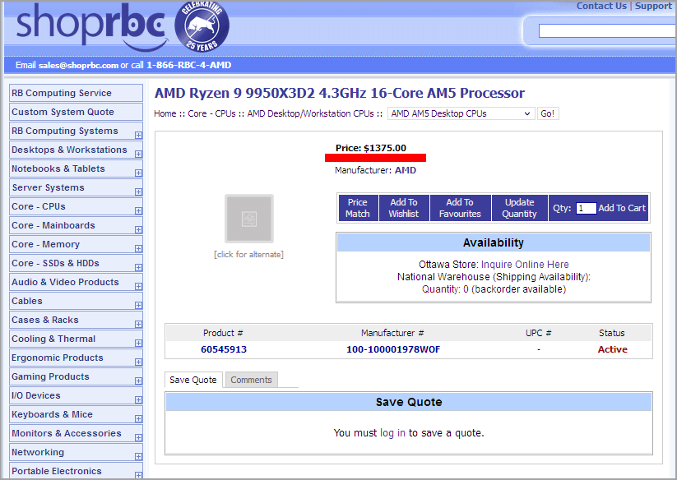677x480 pixels.
Task: Switch to the Comments tab
Action: click(x=251, y=380)
